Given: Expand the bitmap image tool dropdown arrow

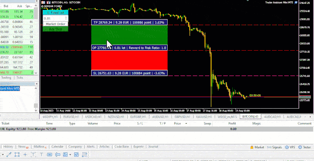Looking at the screenshot, I should [x=70, y=155].
